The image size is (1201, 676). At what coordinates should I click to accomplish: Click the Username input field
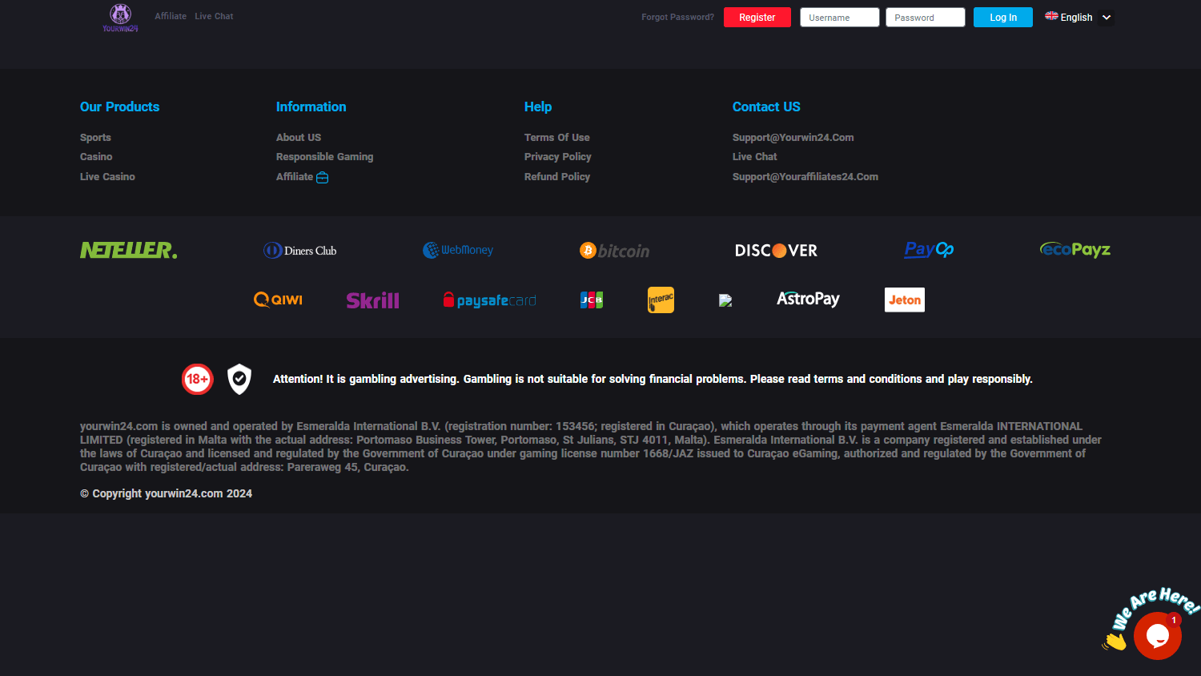pos(839,16)
